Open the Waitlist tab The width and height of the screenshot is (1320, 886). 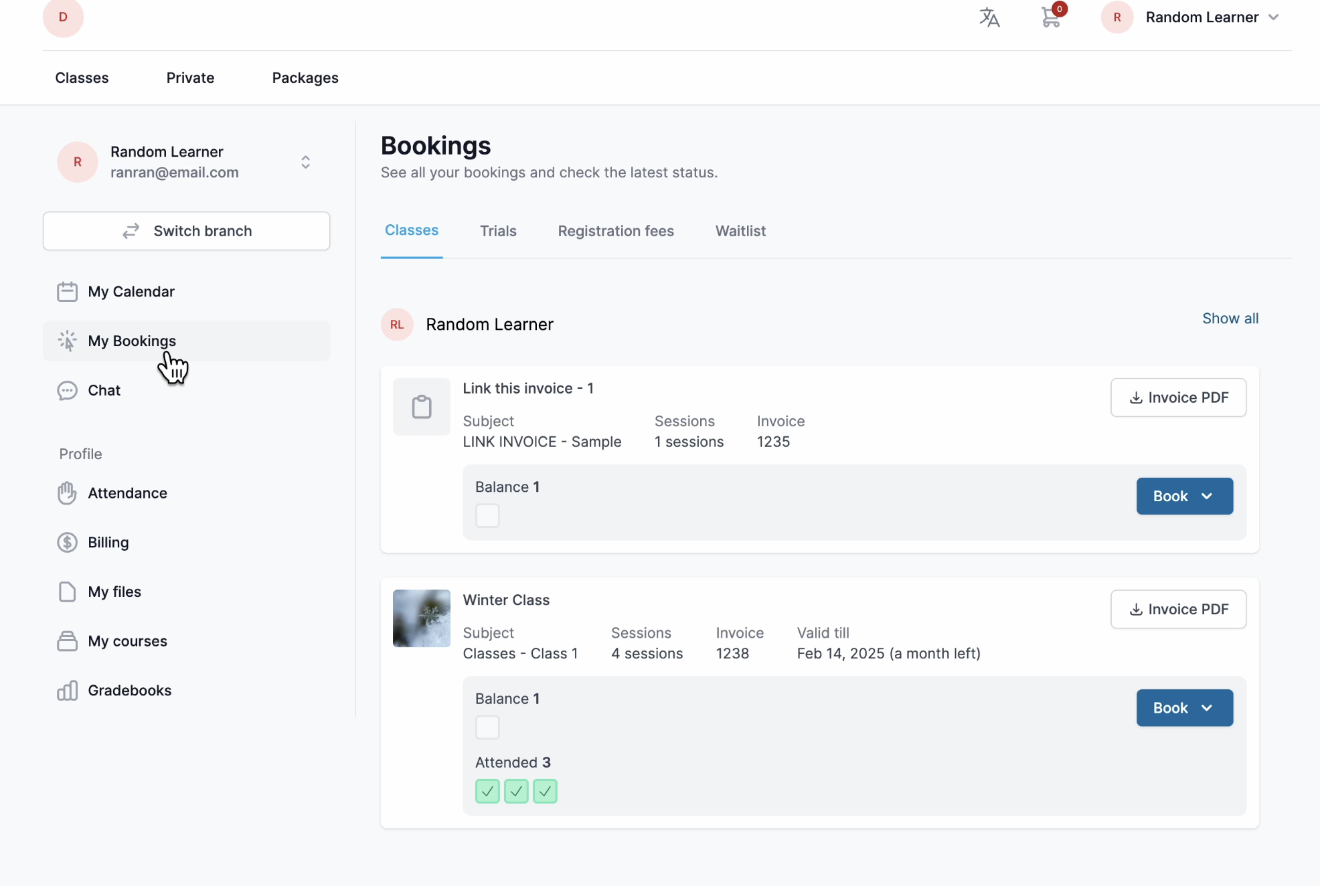click(x=740, y=231)
